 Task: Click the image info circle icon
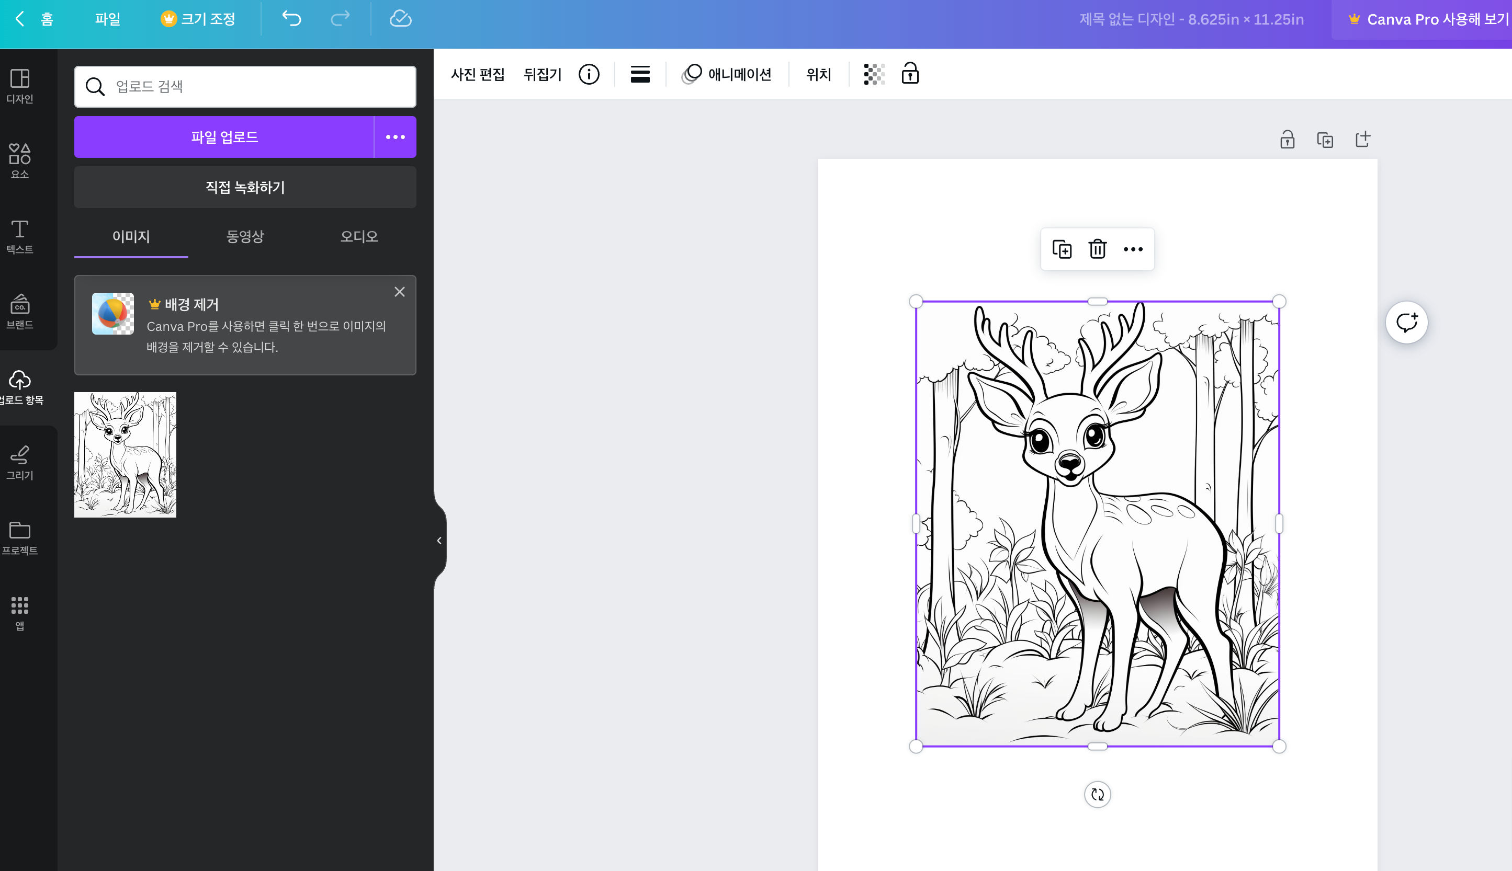click(589, 74)
